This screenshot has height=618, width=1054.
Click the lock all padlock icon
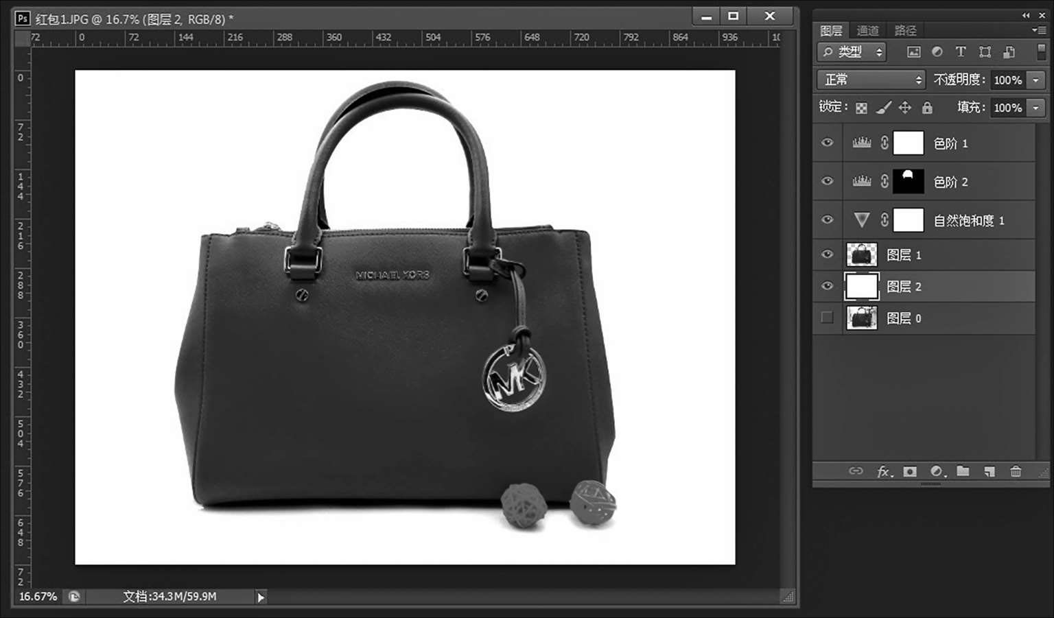point(927,108)
